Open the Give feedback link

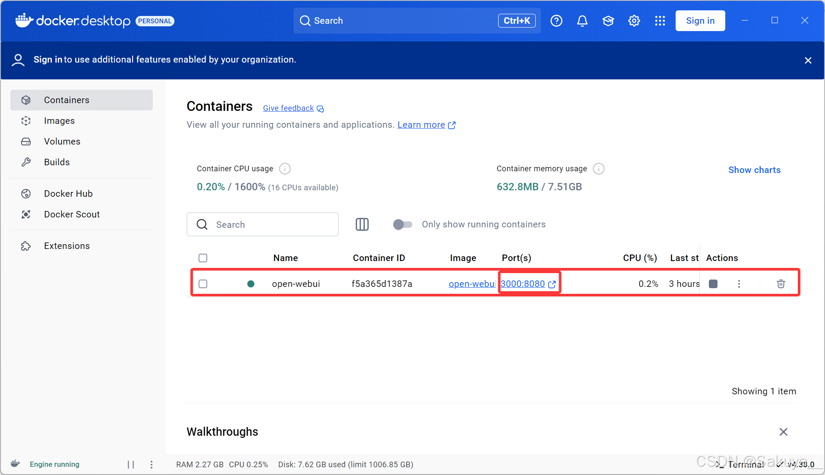coord(288,108)
